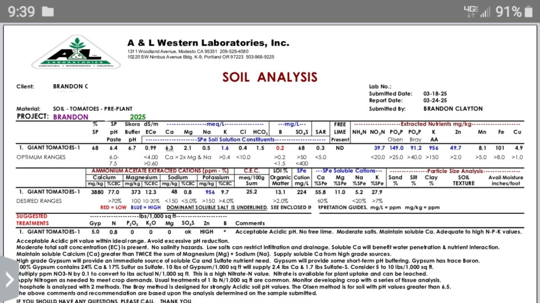Tap the 91% battery percentage text
This screenshot has width=540, height=303.
pos(508,12)
